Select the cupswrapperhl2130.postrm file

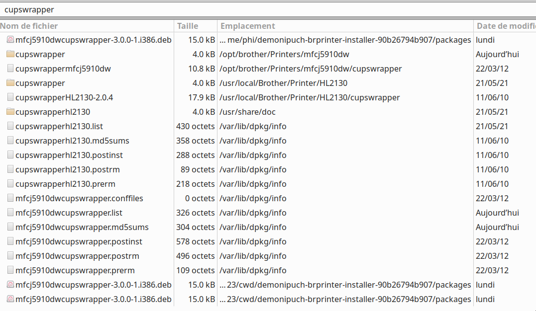click(68, 169)
